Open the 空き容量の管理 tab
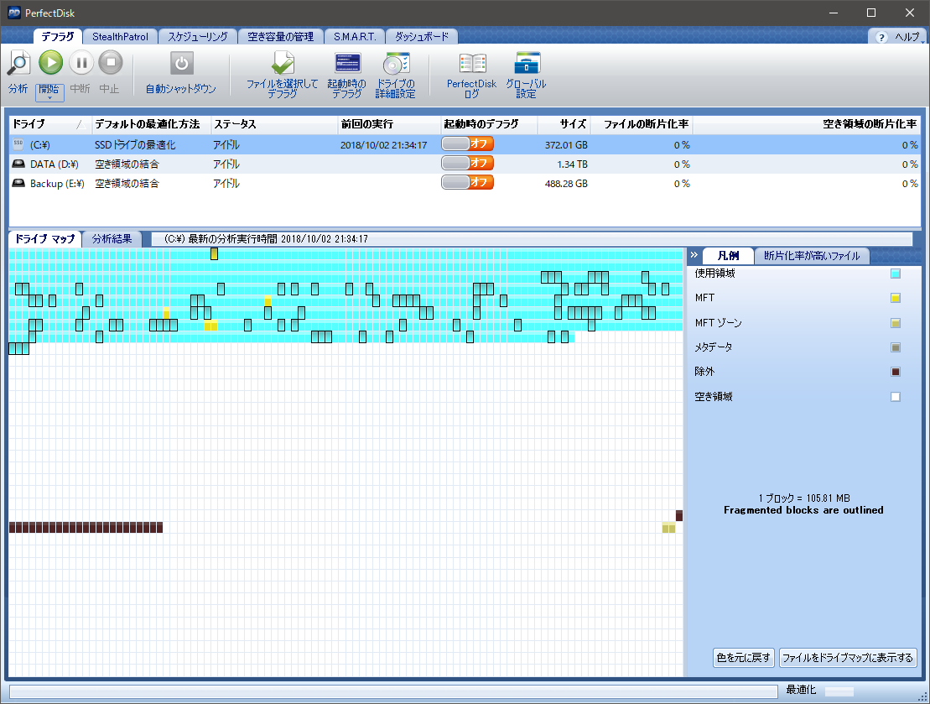 pos(281,36)
